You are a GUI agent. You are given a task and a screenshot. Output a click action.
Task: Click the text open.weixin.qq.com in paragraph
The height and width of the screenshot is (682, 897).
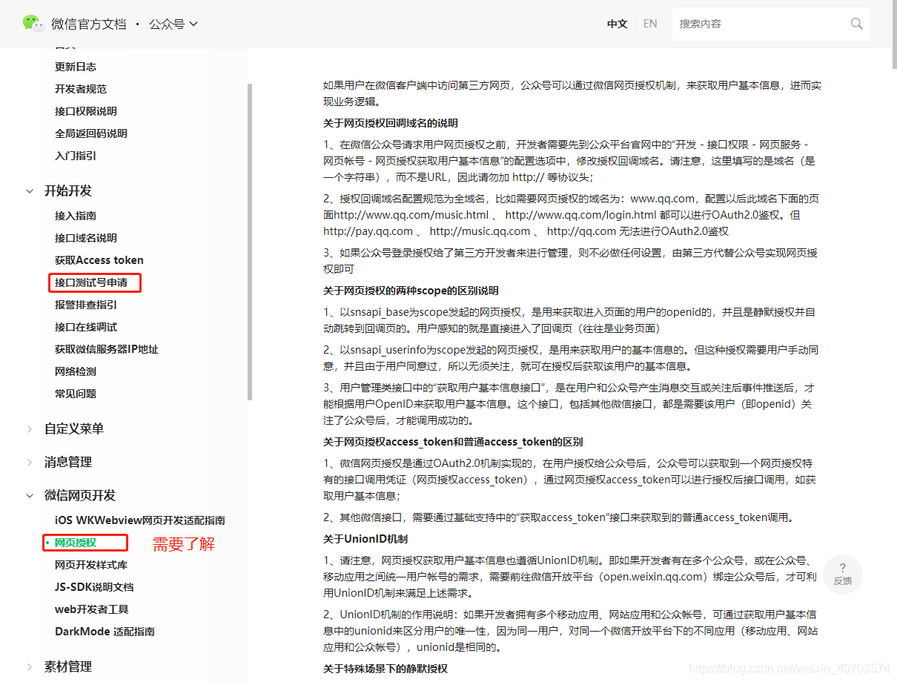pos(655,577)
